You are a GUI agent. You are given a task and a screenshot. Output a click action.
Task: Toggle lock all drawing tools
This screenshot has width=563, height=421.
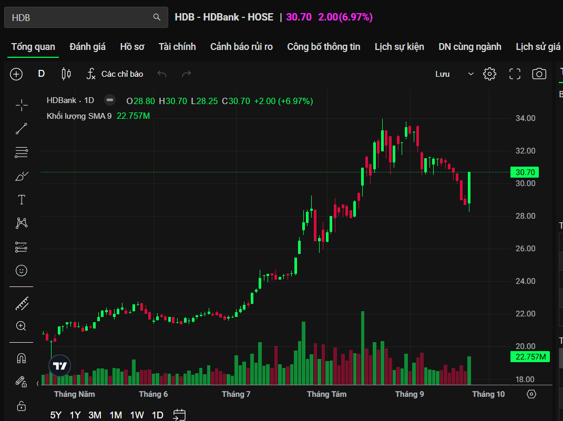pyautogui.click(x=22, y=406)
